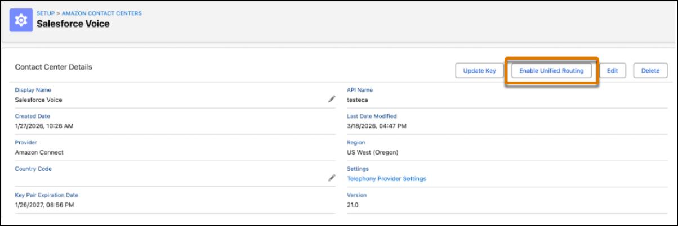Select Version value 21.0

coord(353,205)
